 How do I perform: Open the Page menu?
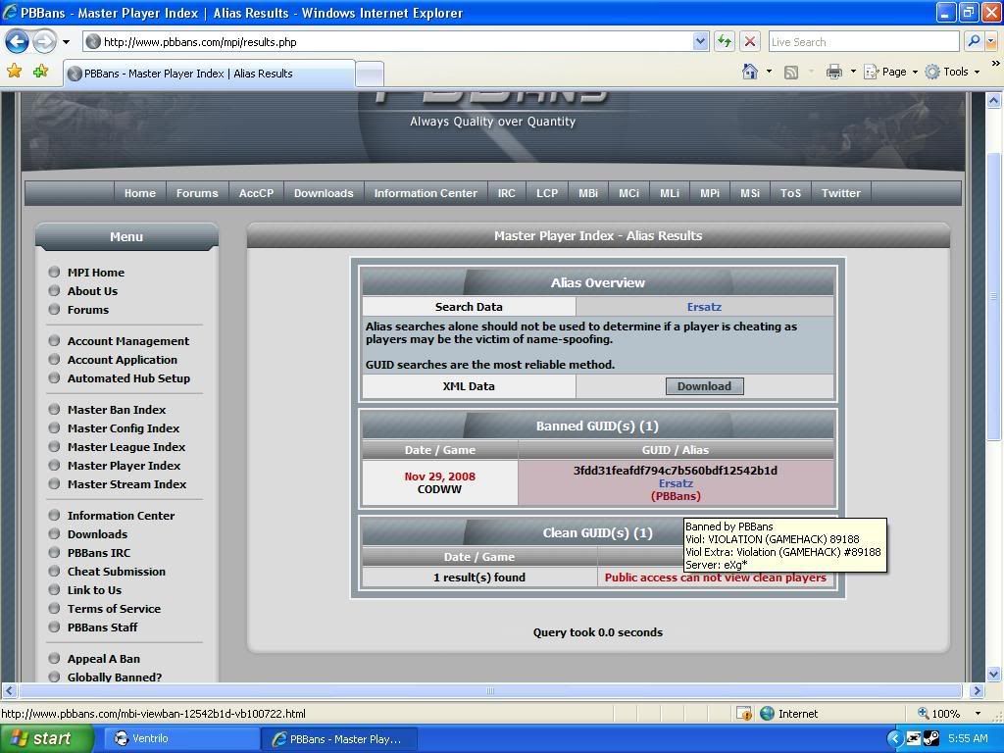pyautogui.click(x=890, y=72)
